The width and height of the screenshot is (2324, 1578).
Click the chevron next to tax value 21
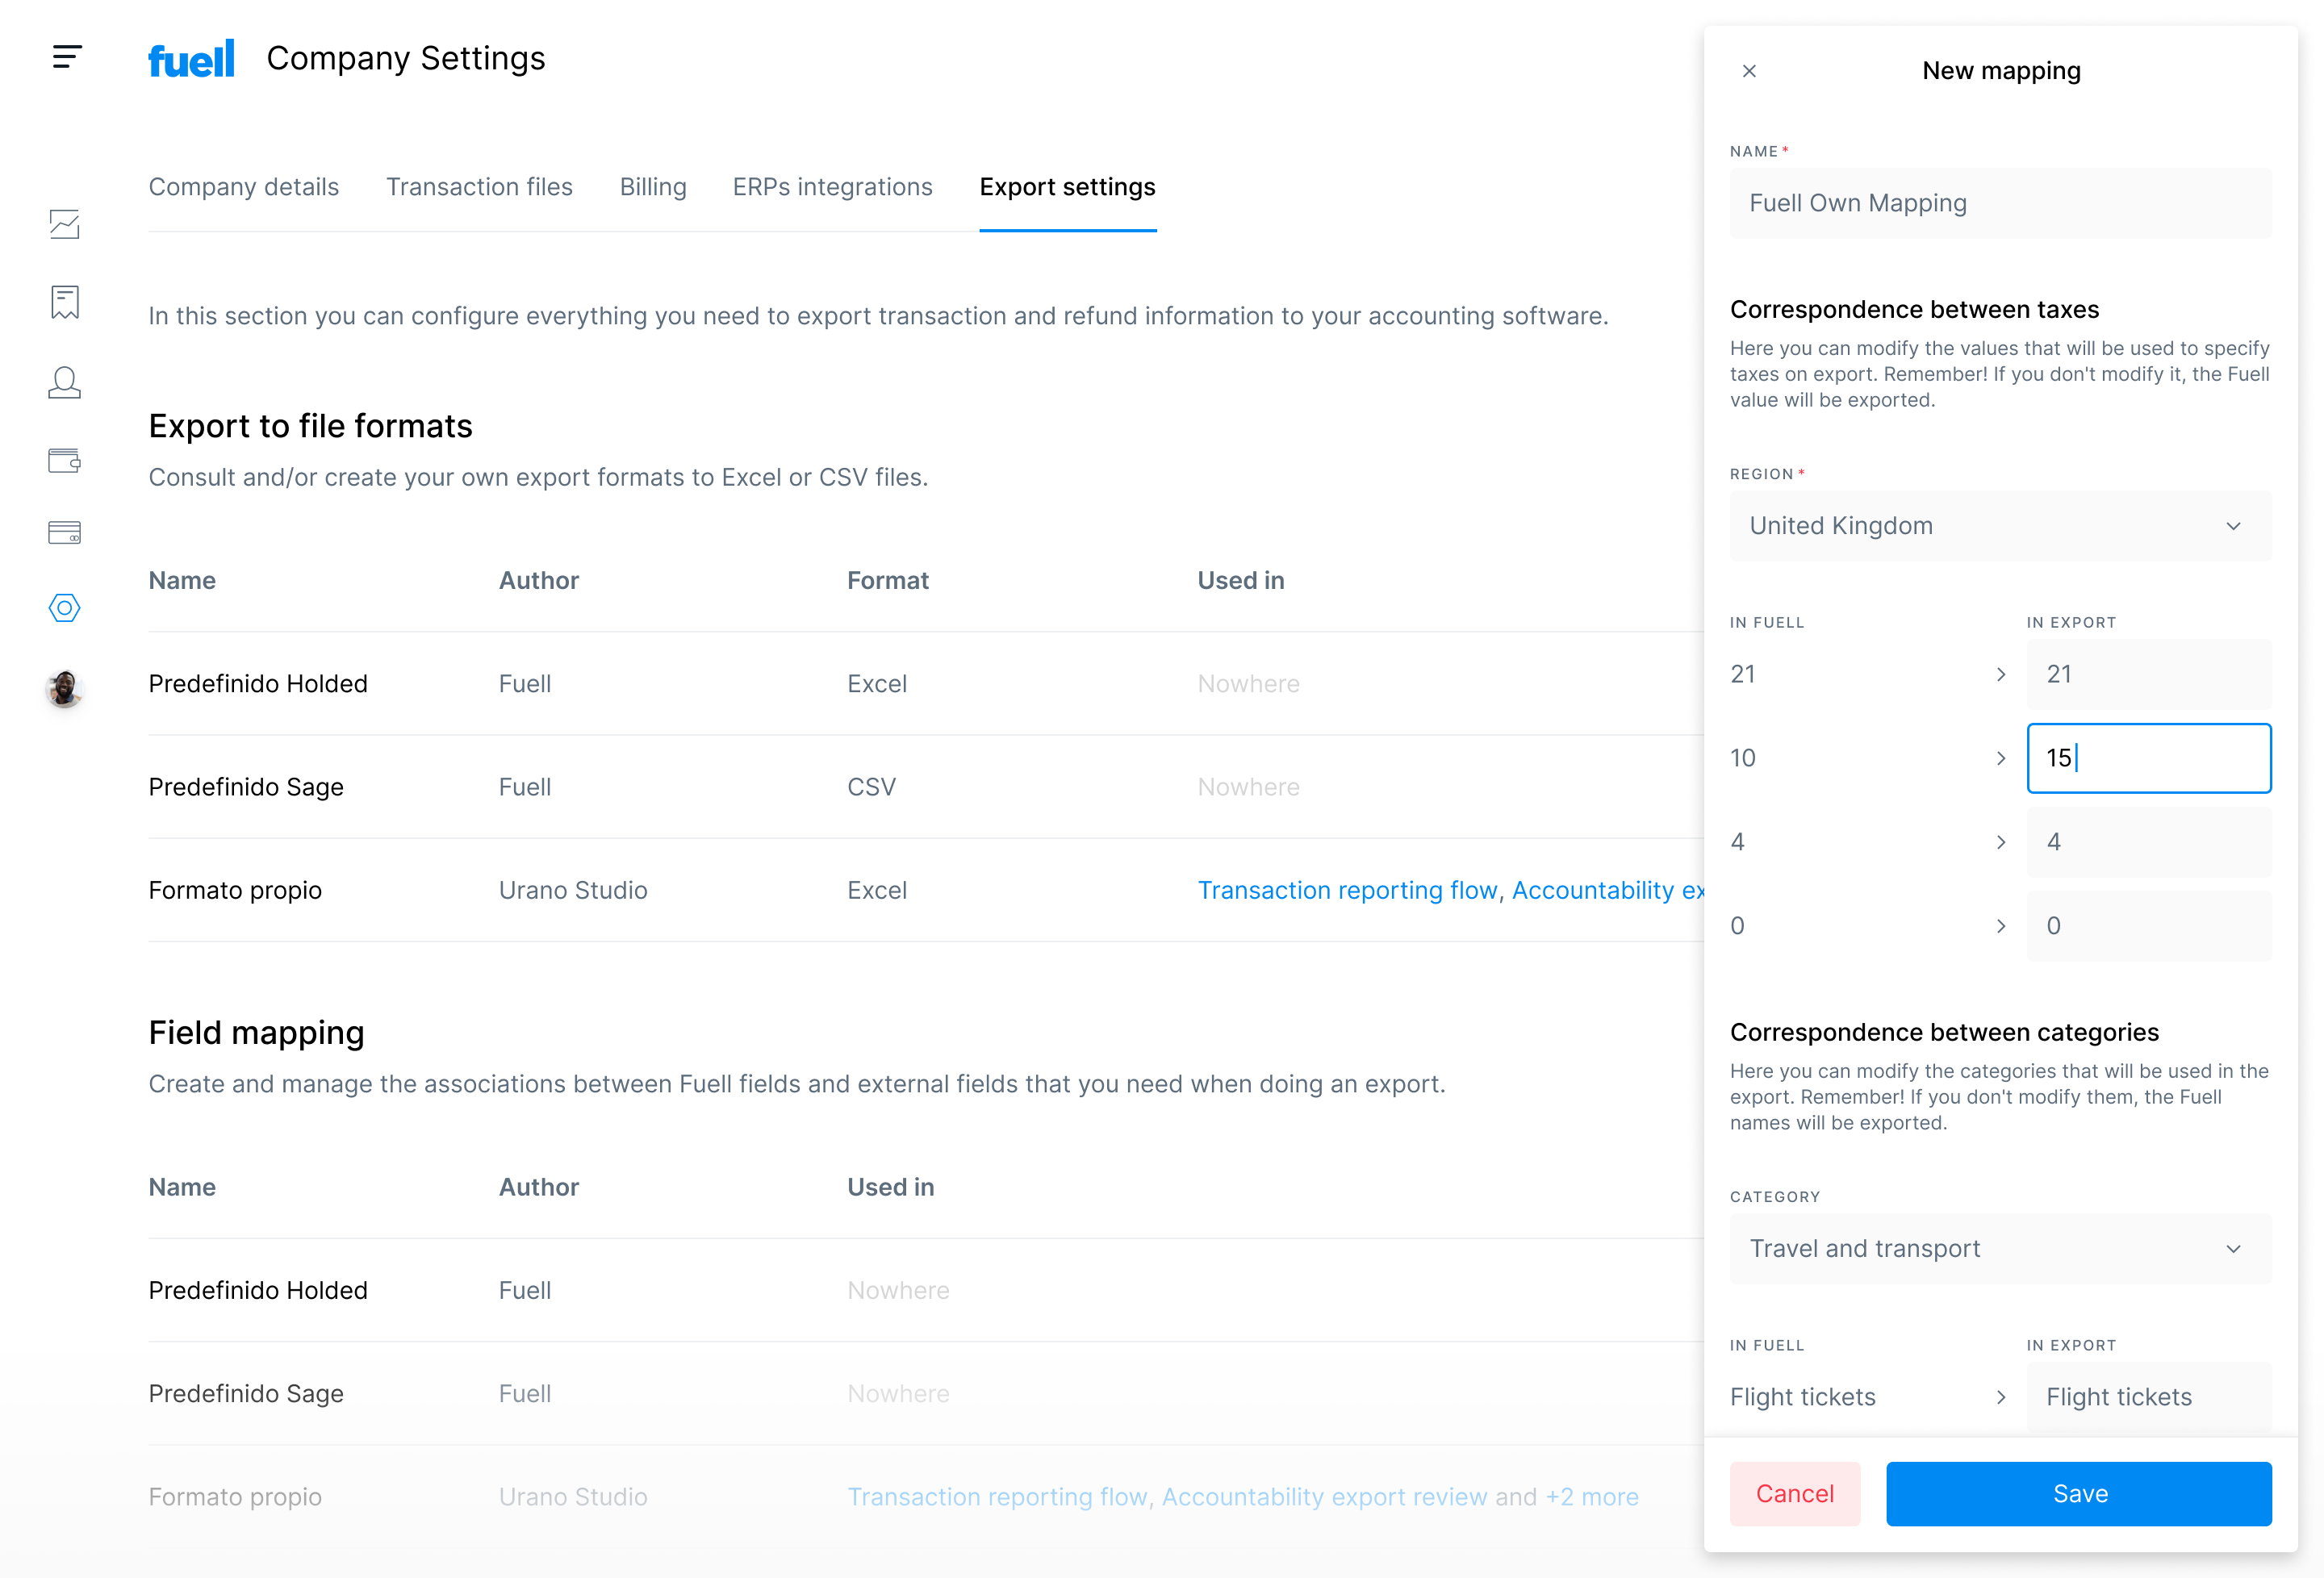pos(2001,675)
